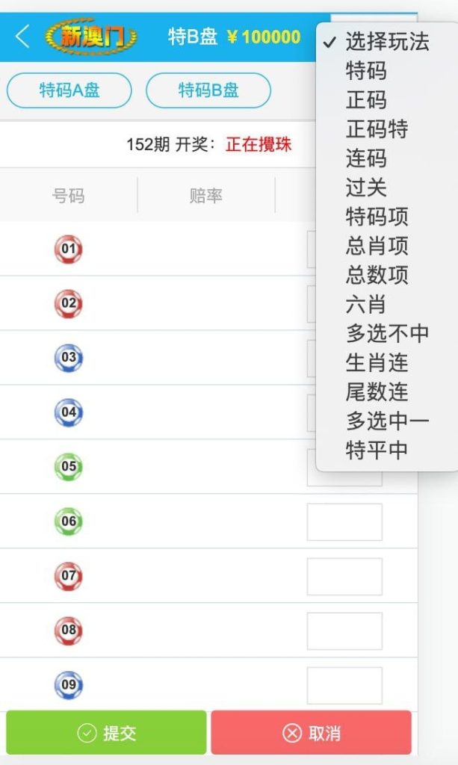This screenshot has height=765, width=458.
Task: Select green number ball 06
Action: [69, 521]
